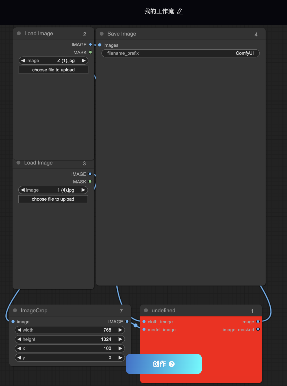Click MASK output port on Load Image node 3
This screenshot has width=287, height=386.
90,182
